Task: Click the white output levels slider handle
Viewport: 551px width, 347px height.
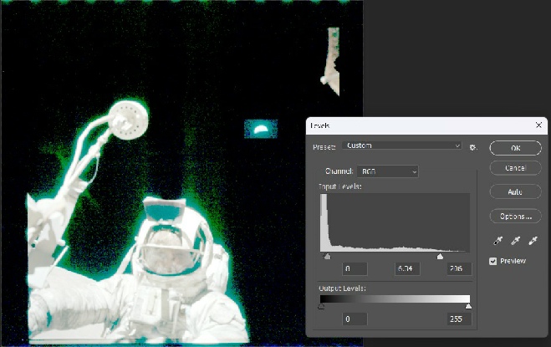Action: (468, 307)
